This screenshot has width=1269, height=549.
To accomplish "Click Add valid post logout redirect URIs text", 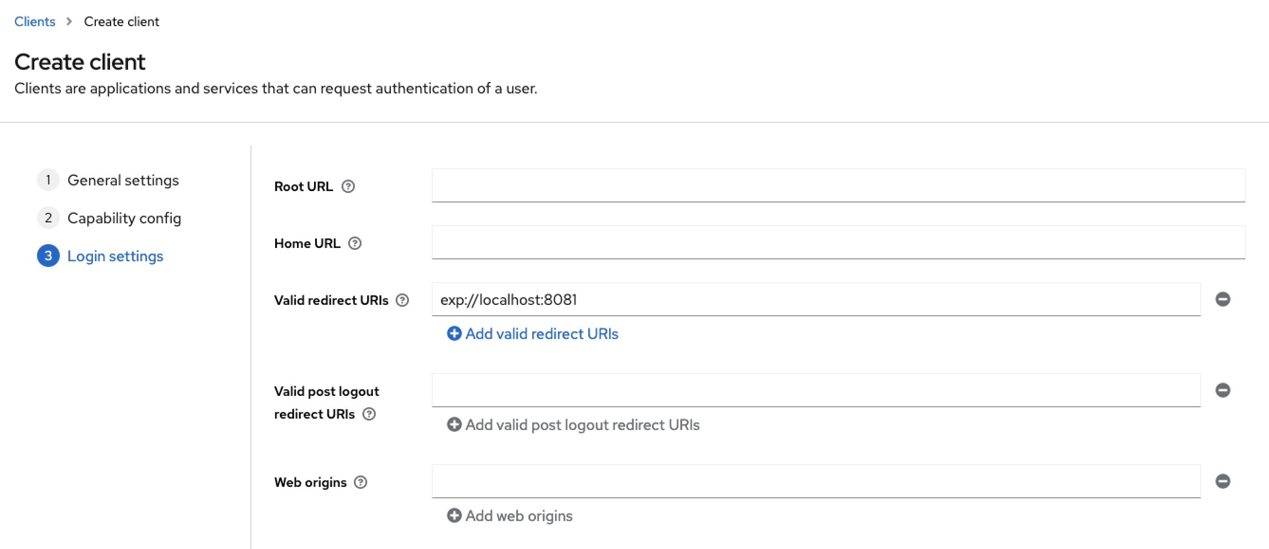I will coord(583,425).
